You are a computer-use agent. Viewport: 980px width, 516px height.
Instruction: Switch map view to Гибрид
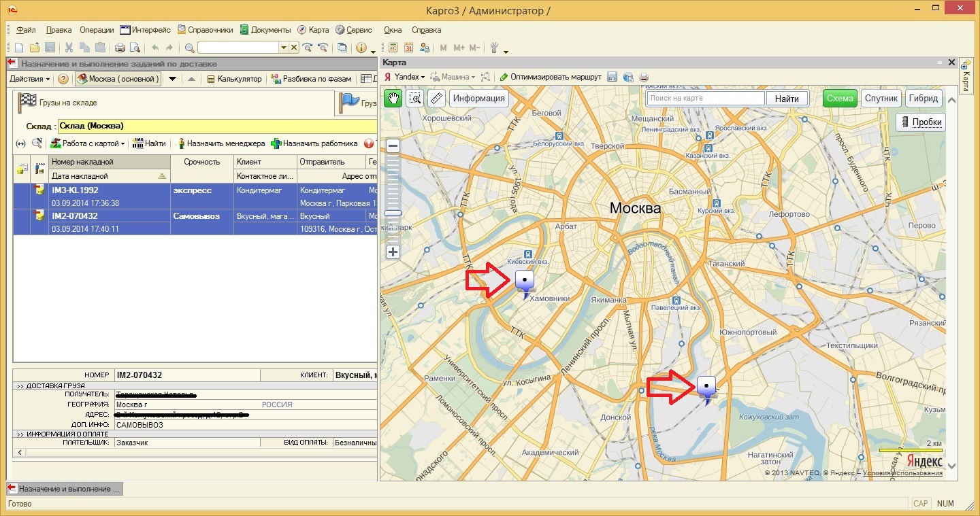point(924,98)
